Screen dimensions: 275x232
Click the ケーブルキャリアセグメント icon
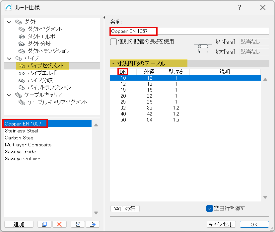(x=22, y=102)
